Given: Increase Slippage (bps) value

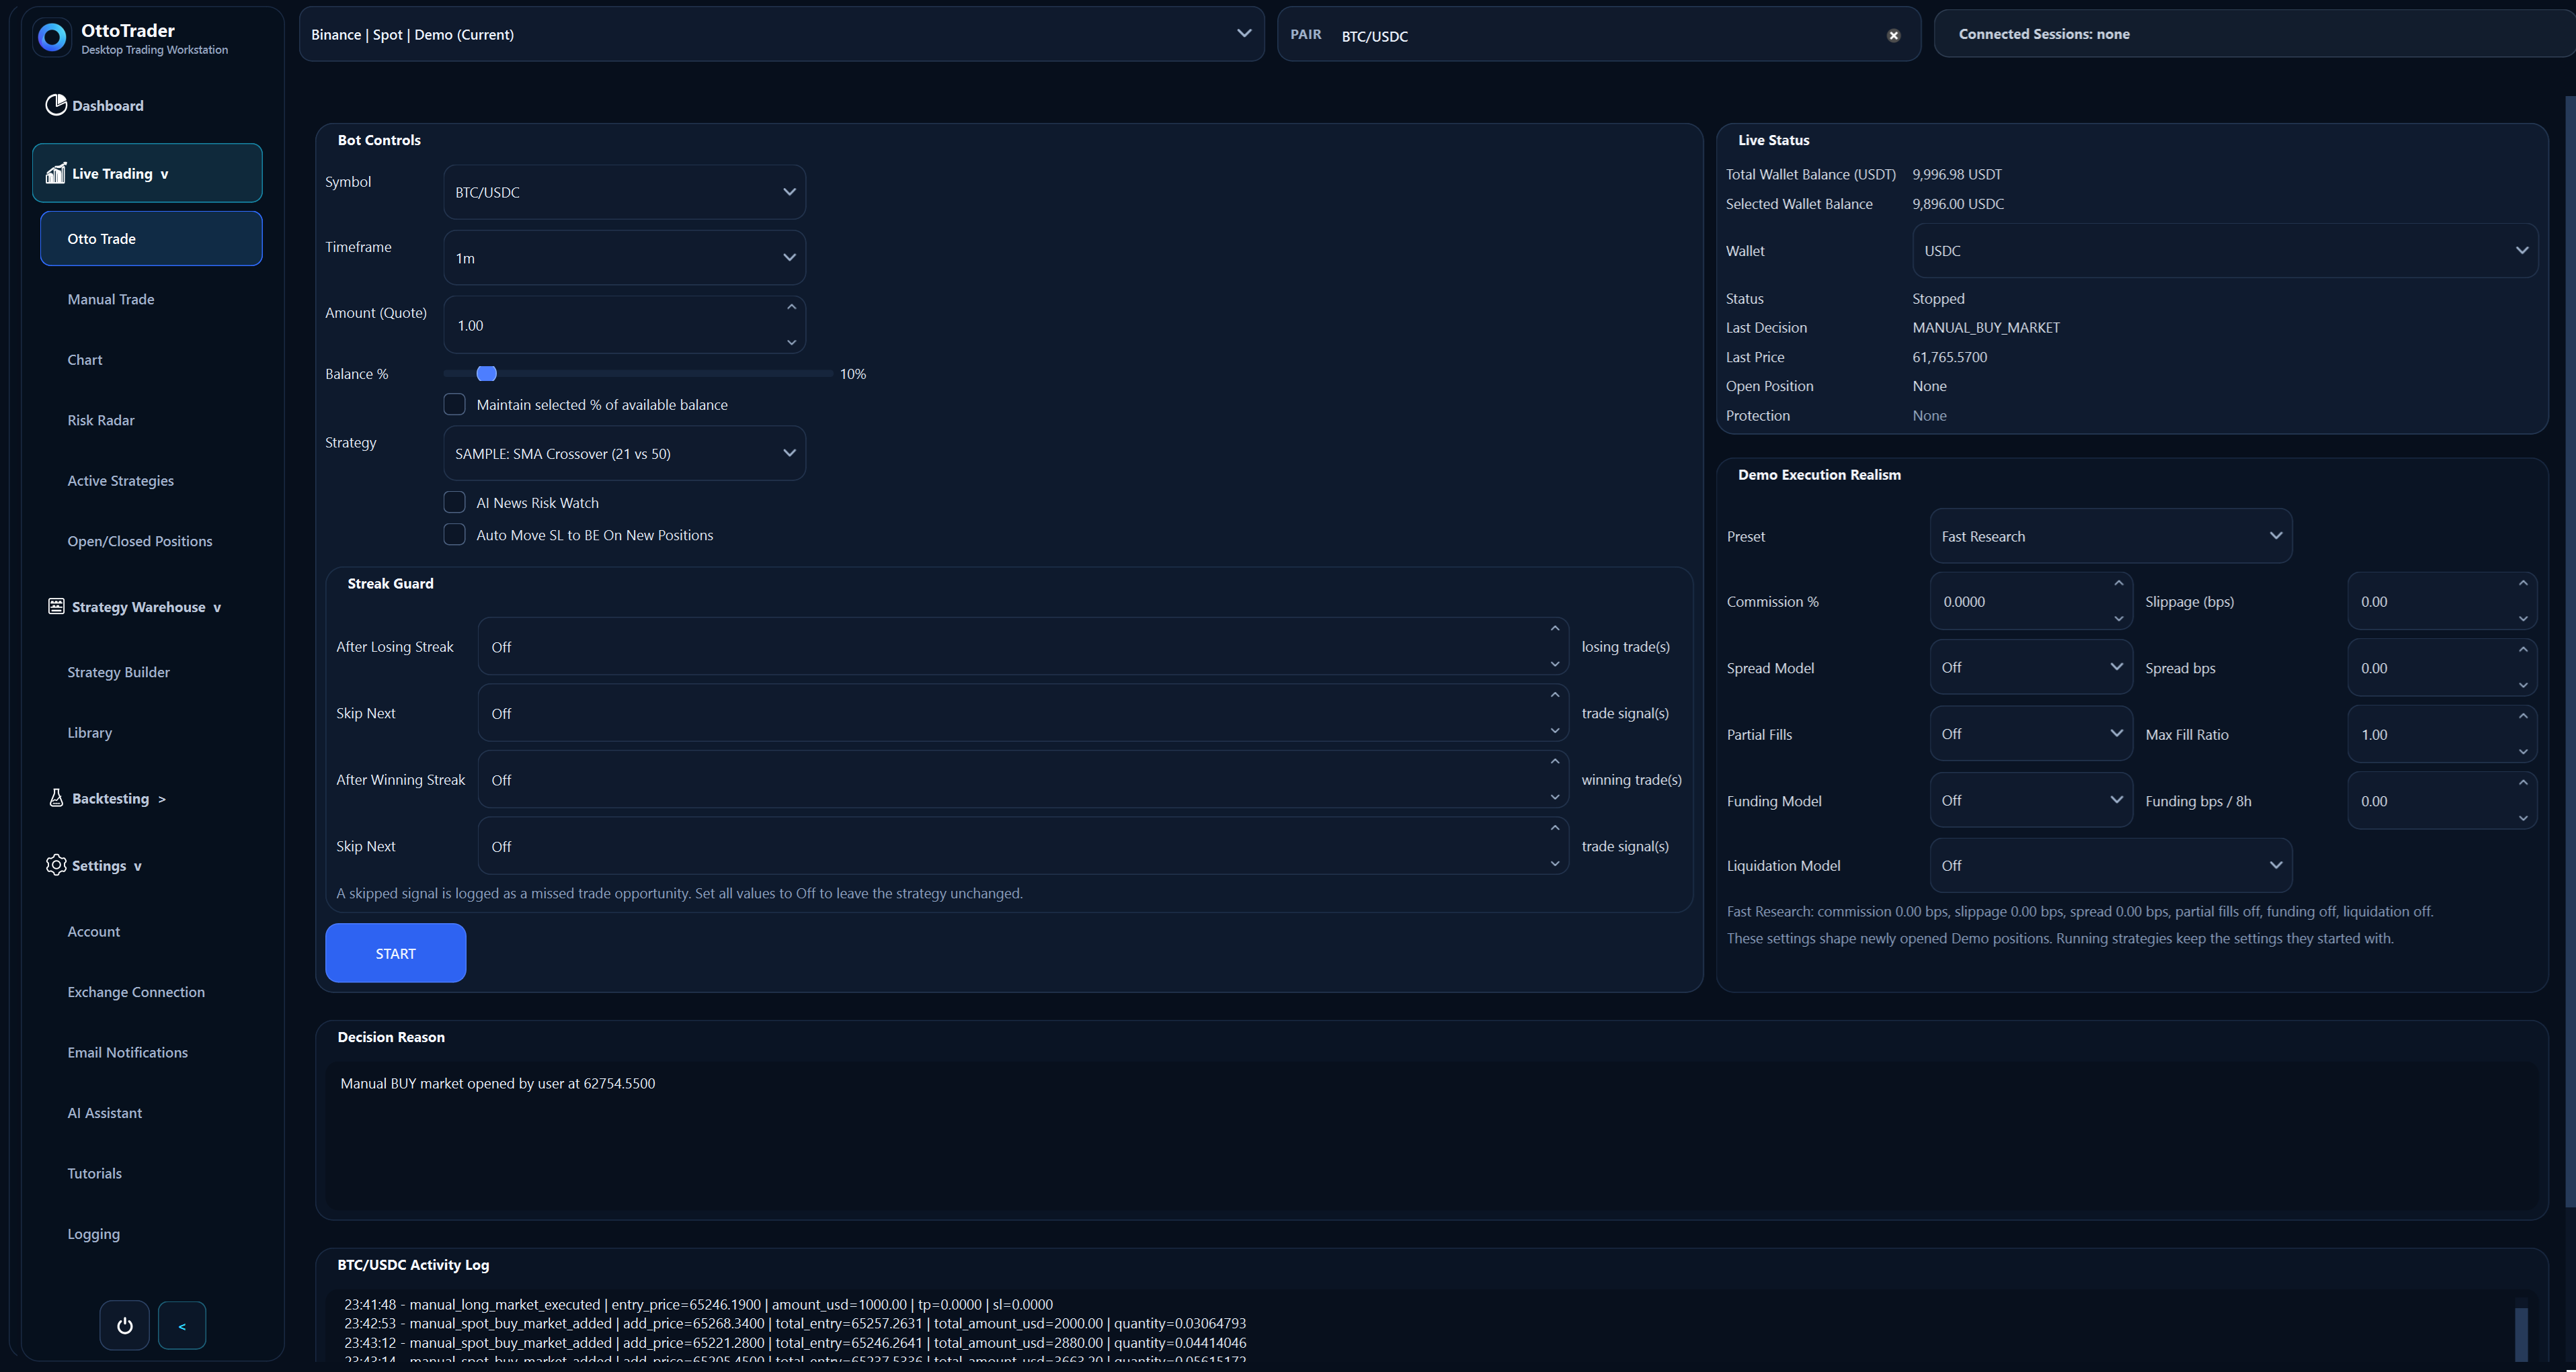Looking at the screenshot, I should point(2523,584).
